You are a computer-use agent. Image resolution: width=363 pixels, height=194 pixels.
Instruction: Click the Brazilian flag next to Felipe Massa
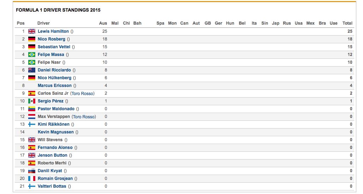(32, 55)
